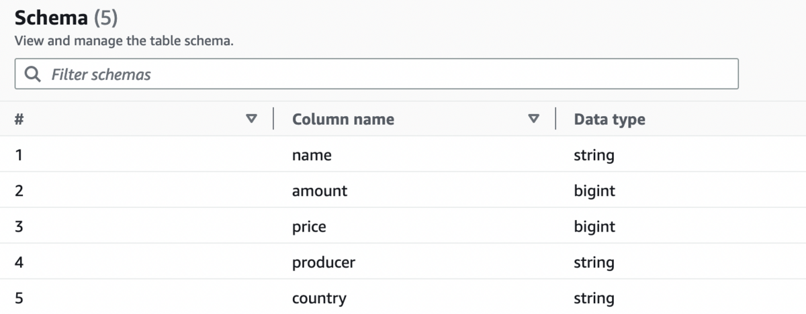Select the country column row
Image resolution: width=806 pixels, height=314 pixels.
pos(319,297)
